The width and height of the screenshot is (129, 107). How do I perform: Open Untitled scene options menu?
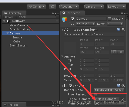click(56, 21)
